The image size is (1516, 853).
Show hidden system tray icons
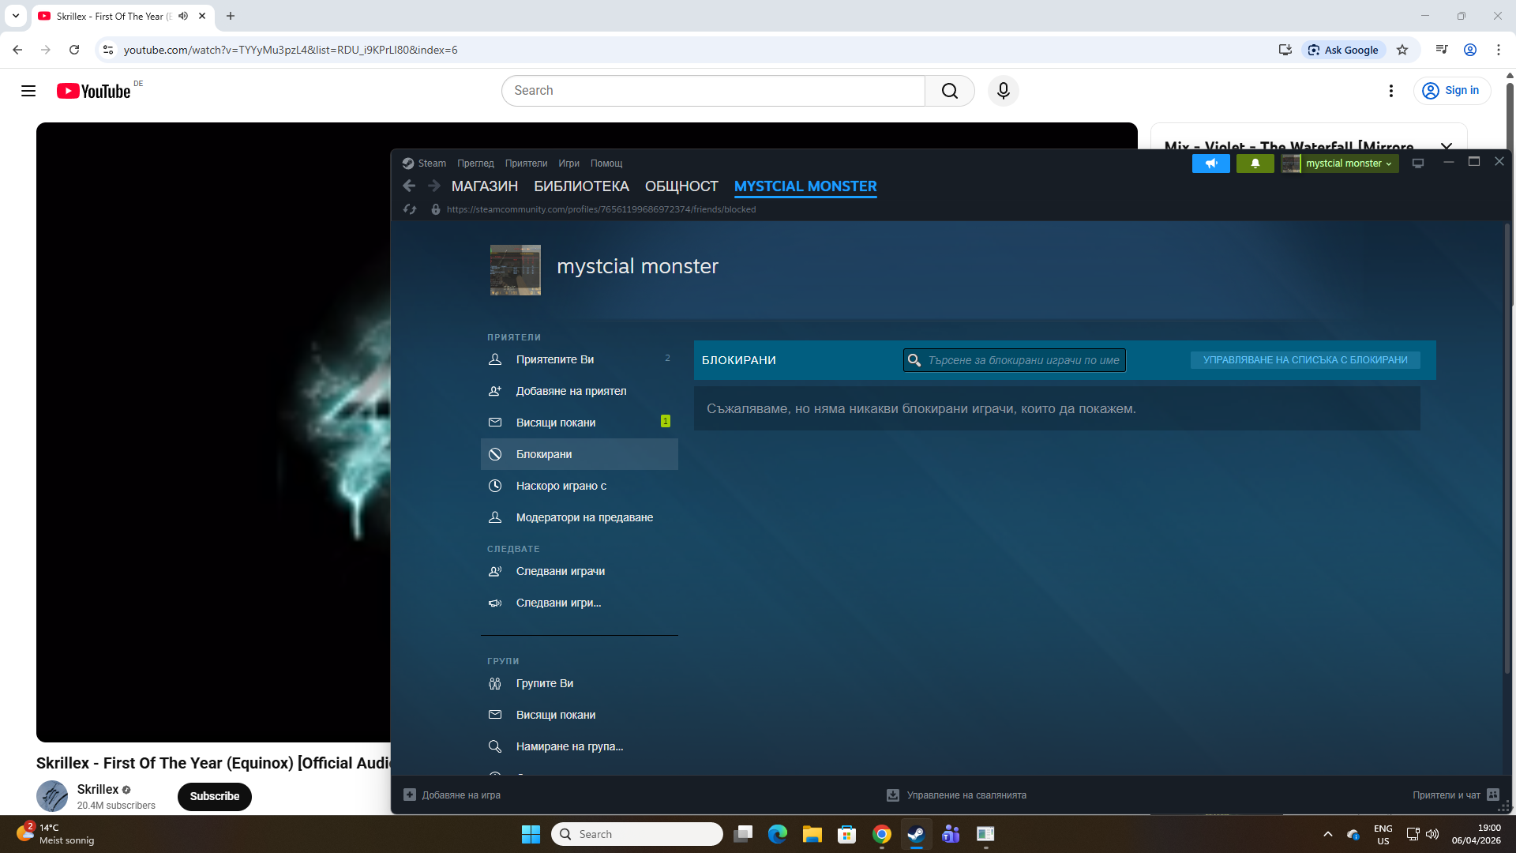[1328, 834]
